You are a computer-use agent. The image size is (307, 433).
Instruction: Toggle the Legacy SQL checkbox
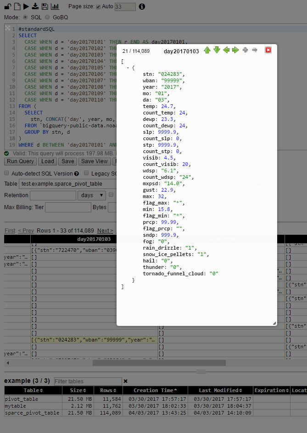click(86, 173)
